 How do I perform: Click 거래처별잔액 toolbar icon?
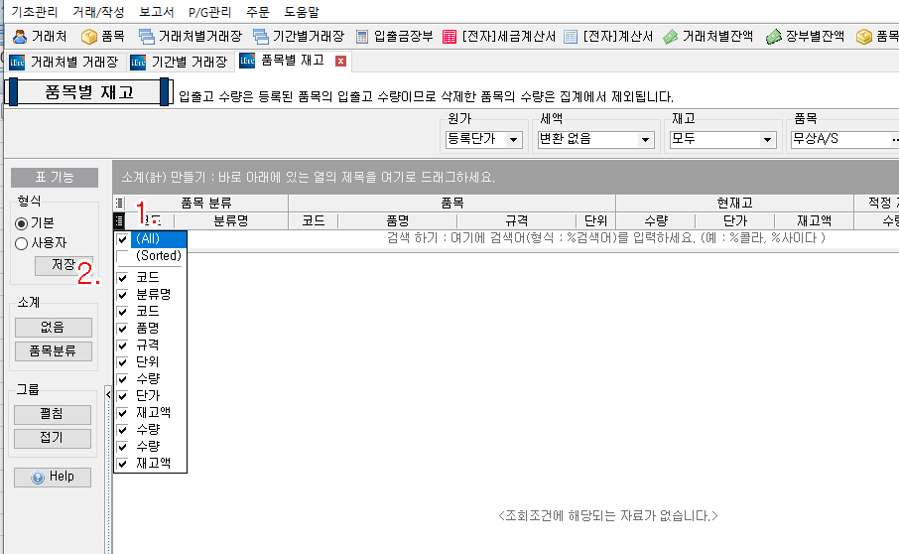tap(708, 37)
